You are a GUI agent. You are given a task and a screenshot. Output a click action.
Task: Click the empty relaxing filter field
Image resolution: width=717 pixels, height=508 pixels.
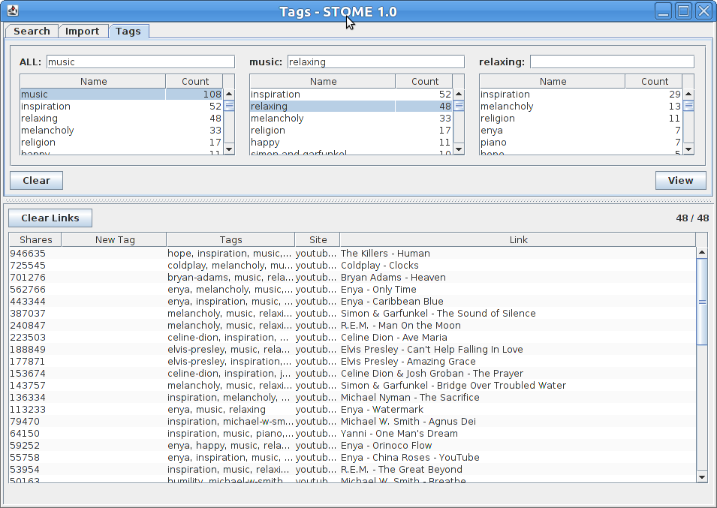pyautogui.click(x=612, y=61)
